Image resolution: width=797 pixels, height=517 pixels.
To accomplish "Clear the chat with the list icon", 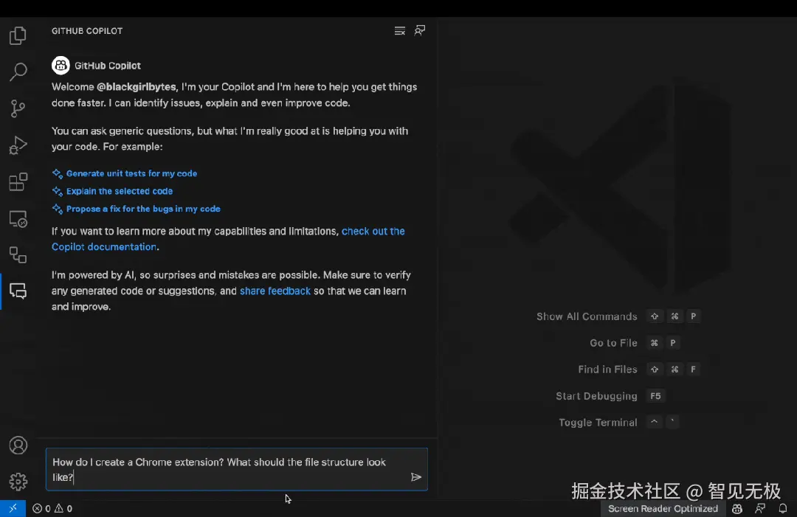I will tap(399, 31).
